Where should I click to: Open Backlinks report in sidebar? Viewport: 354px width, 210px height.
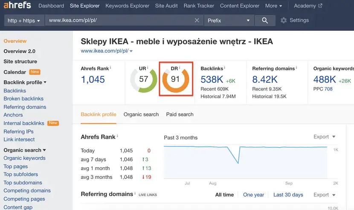pos(15,90)
